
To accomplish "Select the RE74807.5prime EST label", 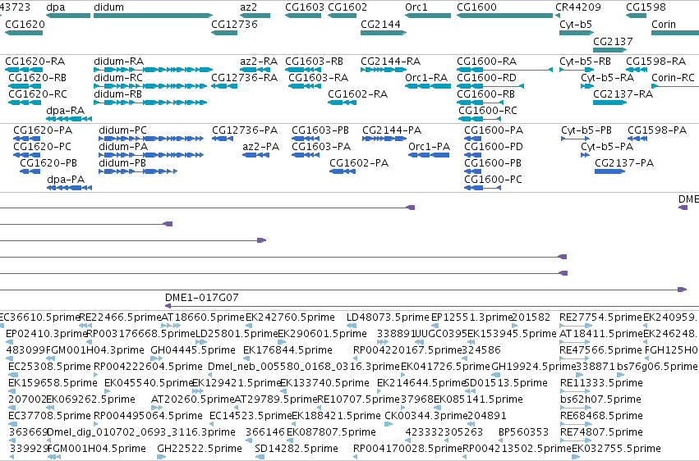I will tap(601, 432).
